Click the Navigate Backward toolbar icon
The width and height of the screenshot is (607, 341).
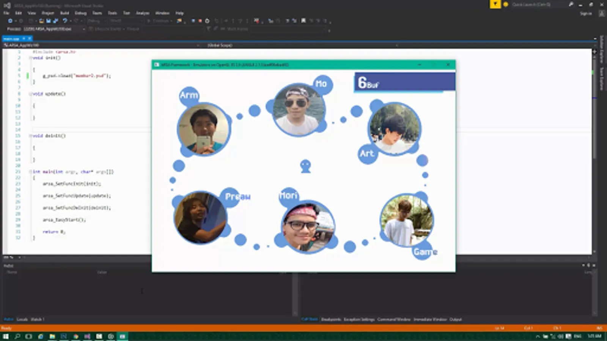click(x=10, y=21)
